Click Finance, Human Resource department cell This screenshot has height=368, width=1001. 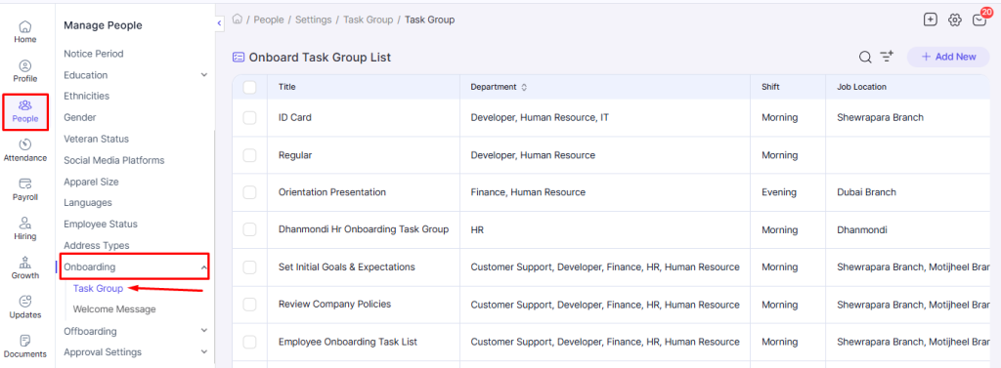[x=528, y=192]
